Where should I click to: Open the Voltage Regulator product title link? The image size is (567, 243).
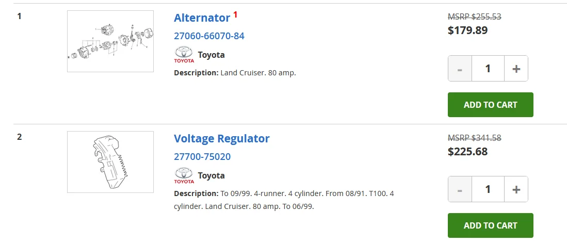[x=221, y=138]
